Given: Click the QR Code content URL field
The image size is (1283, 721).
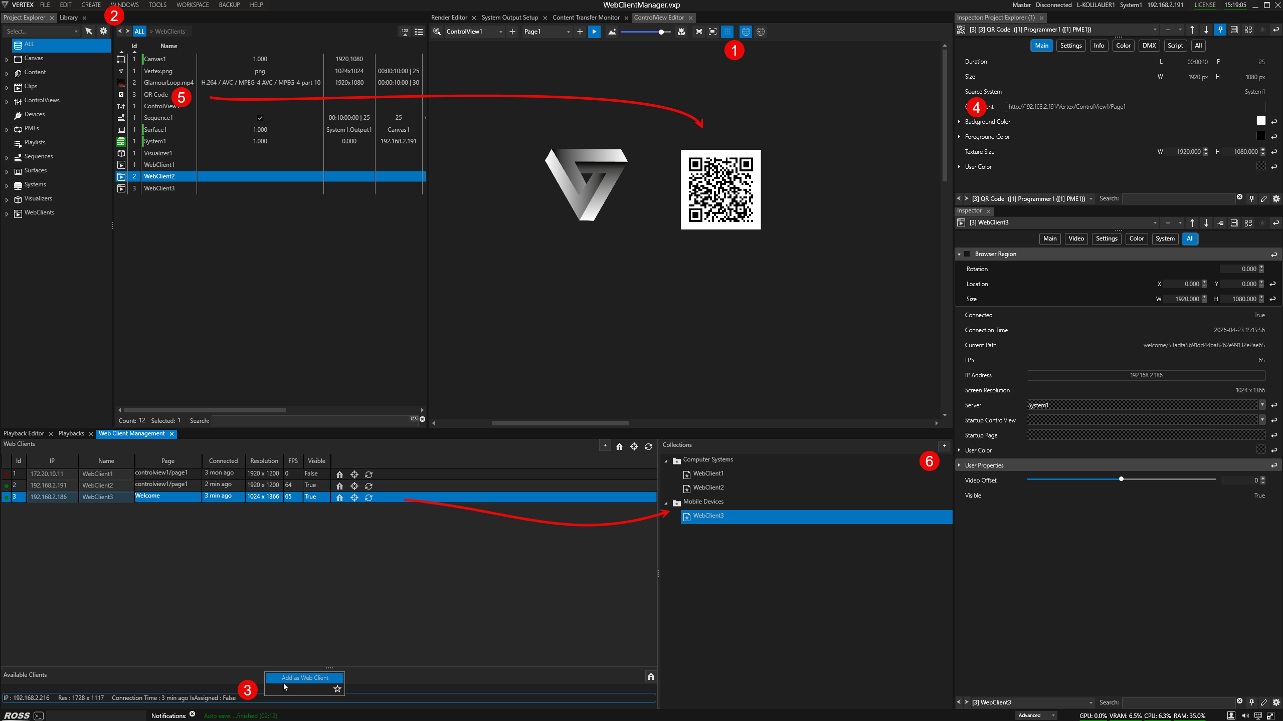Looking at the screenshot, I should (x=1135, y=107).
